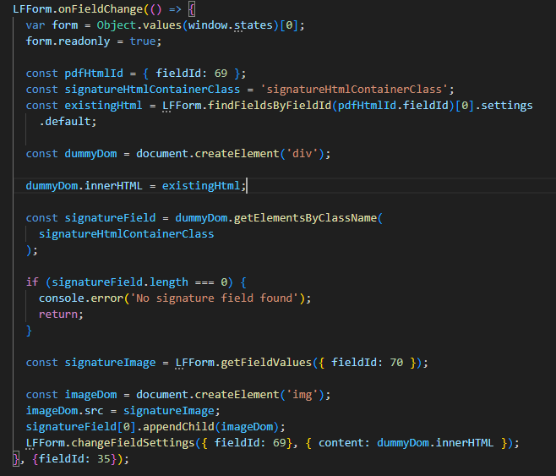Click 'LFForm.onFieldChange' at the top line
Image resolution: width=556 pixels, height=476 pixels.
pos(78,8)
